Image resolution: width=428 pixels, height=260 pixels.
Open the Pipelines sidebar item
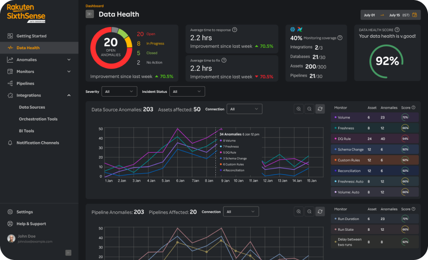point(39,84)
